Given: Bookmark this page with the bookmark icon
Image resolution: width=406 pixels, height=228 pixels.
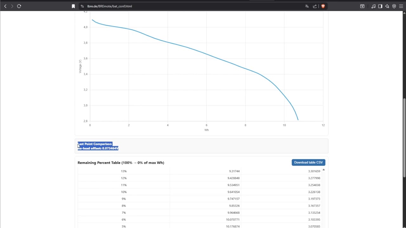Looking at the screenshot, I should point(73,6).
